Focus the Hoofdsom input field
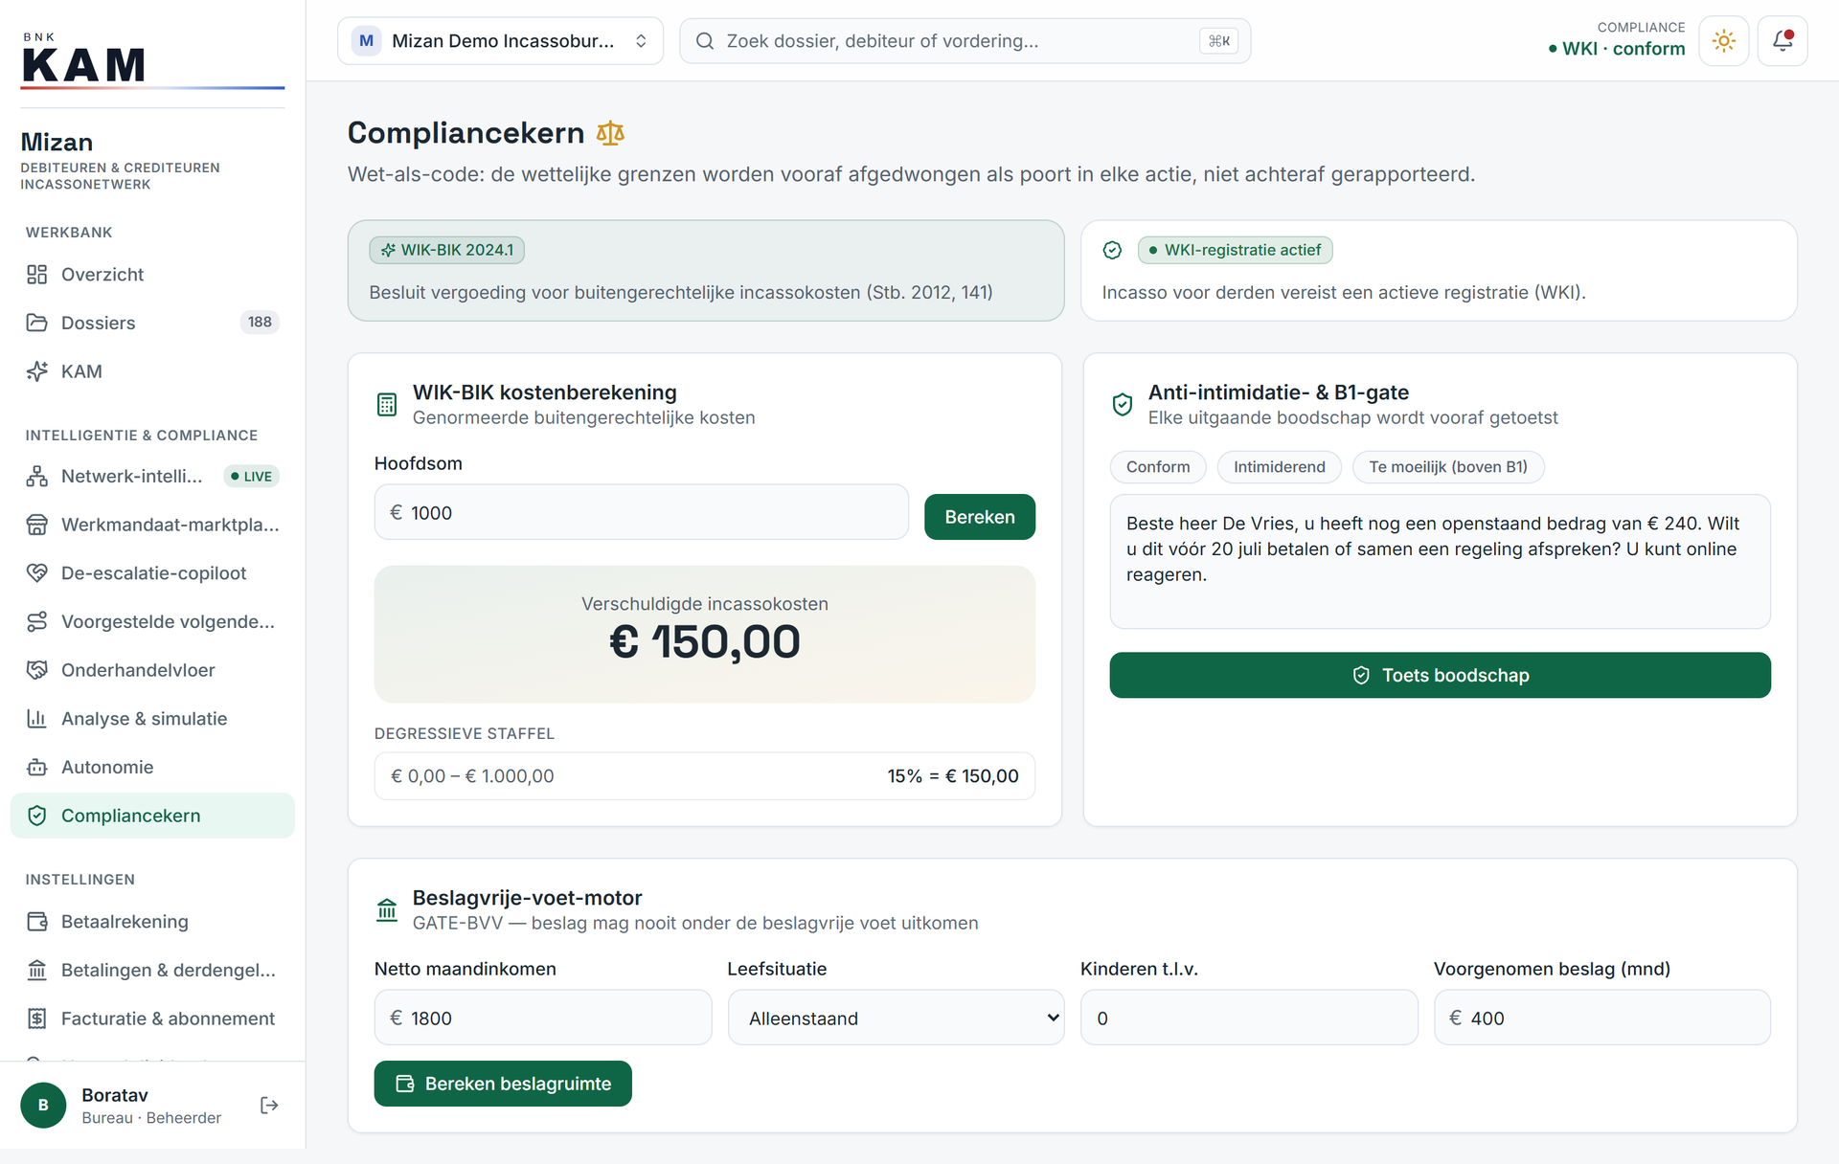 point(642,512)
